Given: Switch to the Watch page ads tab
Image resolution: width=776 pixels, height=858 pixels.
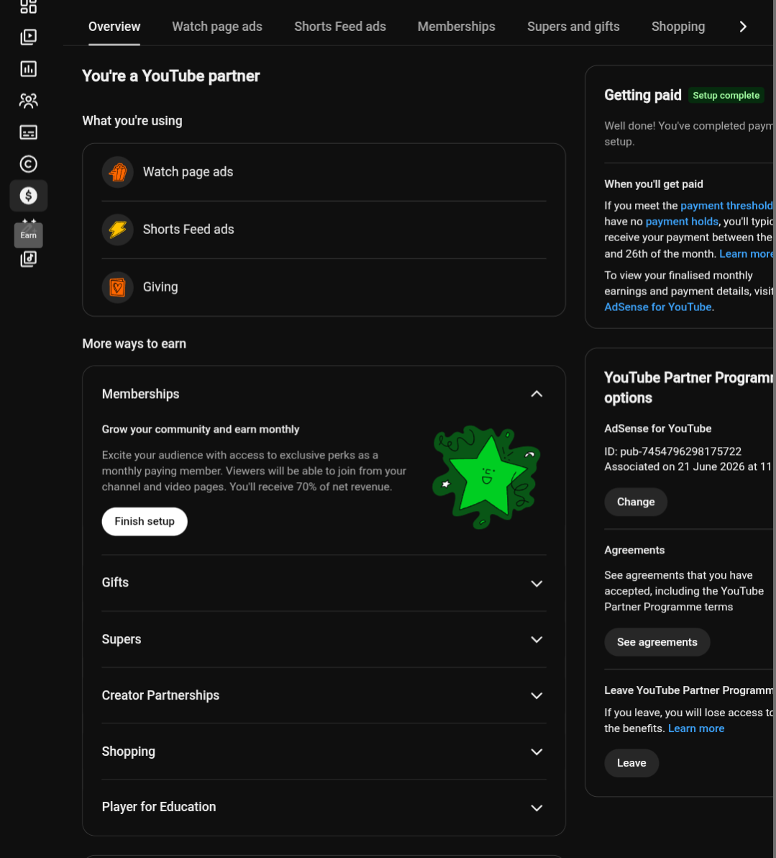Looking at the screenshot, I should click(217, 26).
